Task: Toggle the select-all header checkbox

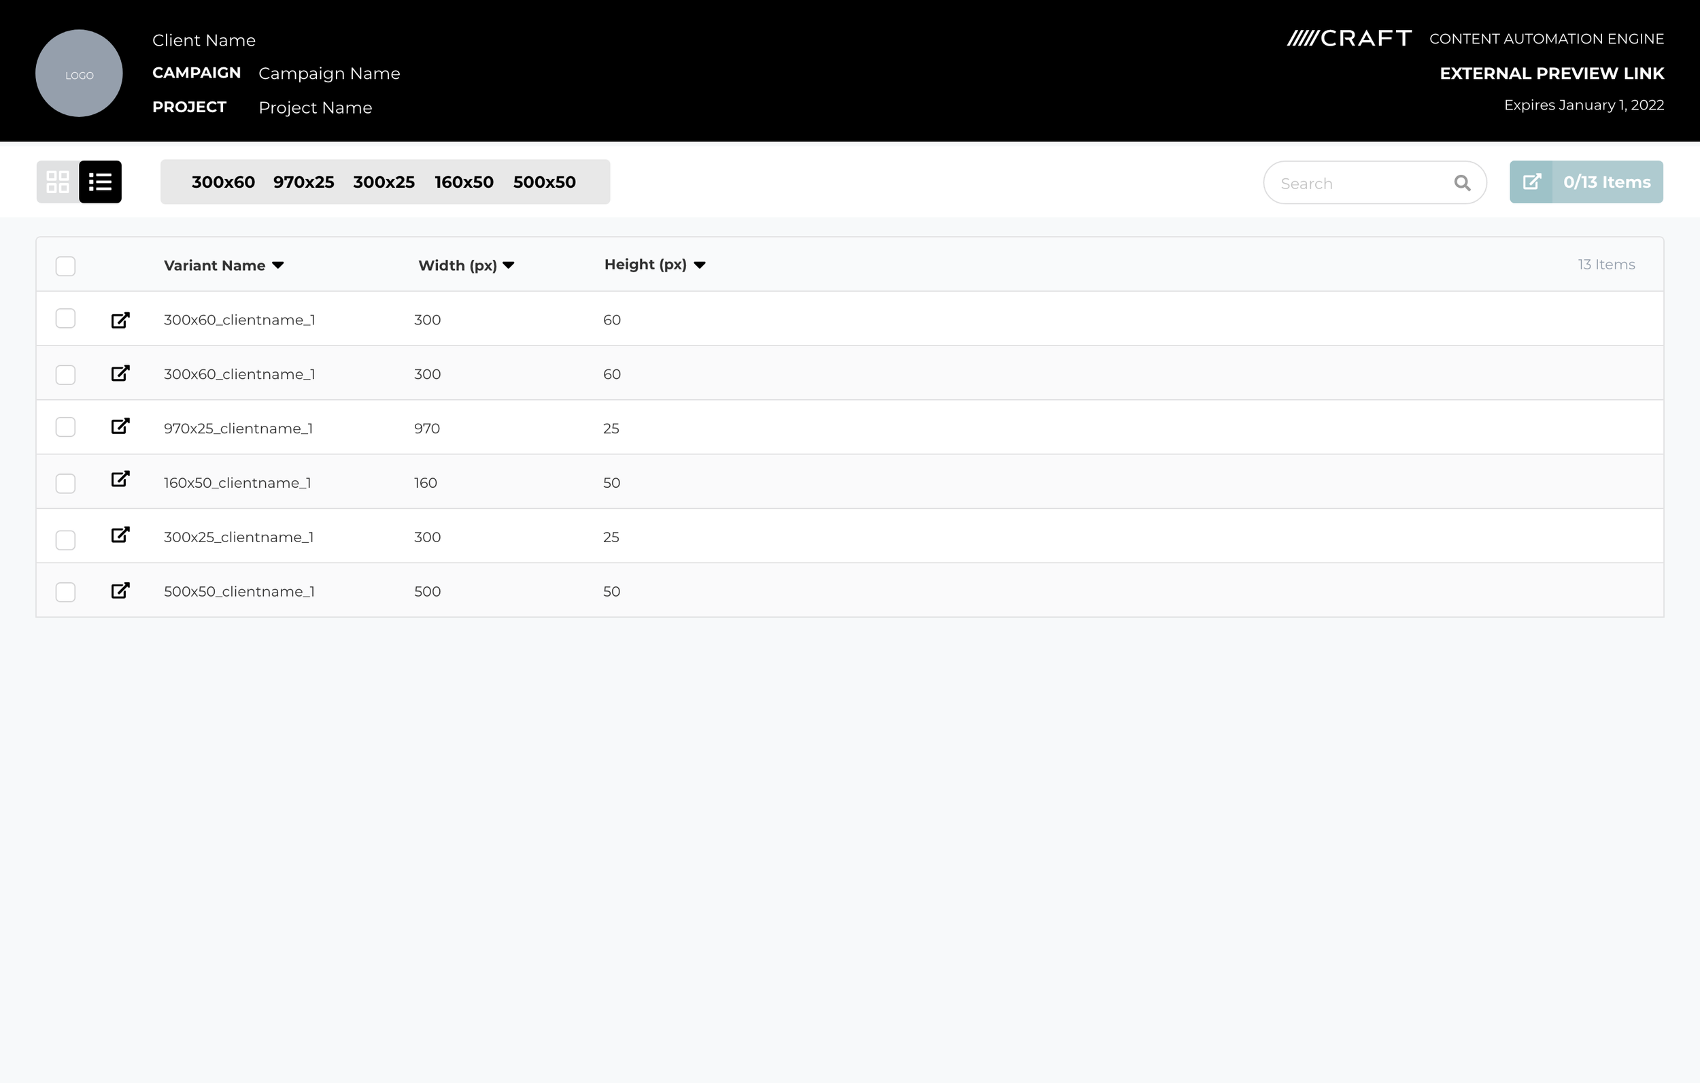Action: [x=66, y=267]
